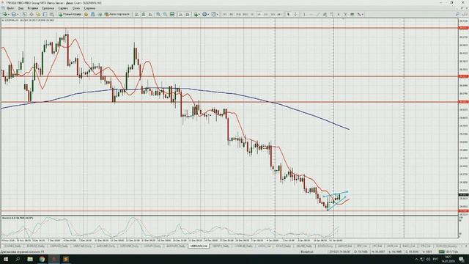469x264 pixels.
Task: Toggle chart shift from right border
Action: point(188,15)
